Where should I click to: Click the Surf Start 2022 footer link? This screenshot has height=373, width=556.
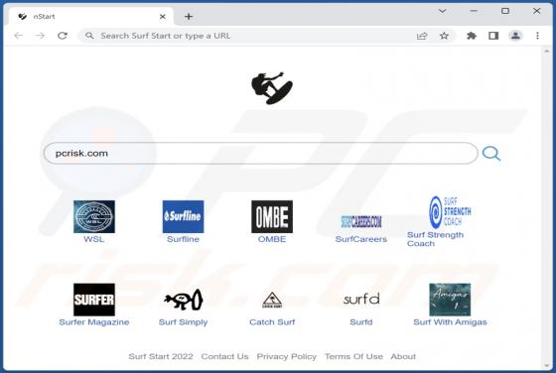pos(161,356)
